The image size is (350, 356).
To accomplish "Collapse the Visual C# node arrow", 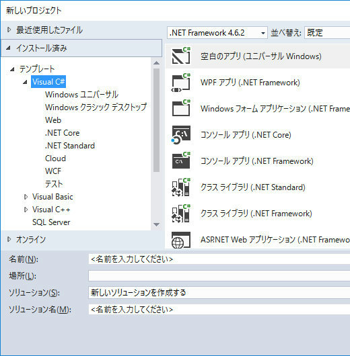I will [x=26, y=82].
